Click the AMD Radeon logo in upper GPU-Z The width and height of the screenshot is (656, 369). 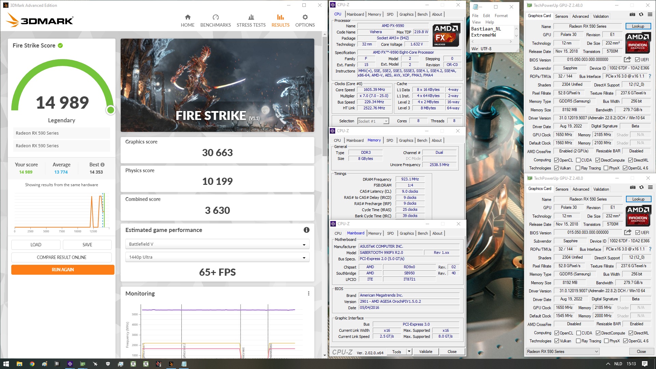(638, 43)
